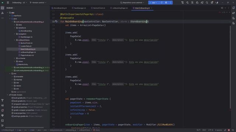Expand the ui.theme package
The width and height of the screenshot is (236, 132).
[x=15, y=58]
